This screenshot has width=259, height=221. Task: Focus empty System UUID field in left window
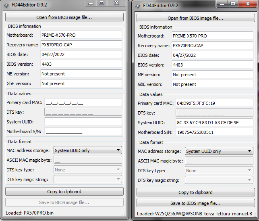pyautogui.click(x=83, y=121)
